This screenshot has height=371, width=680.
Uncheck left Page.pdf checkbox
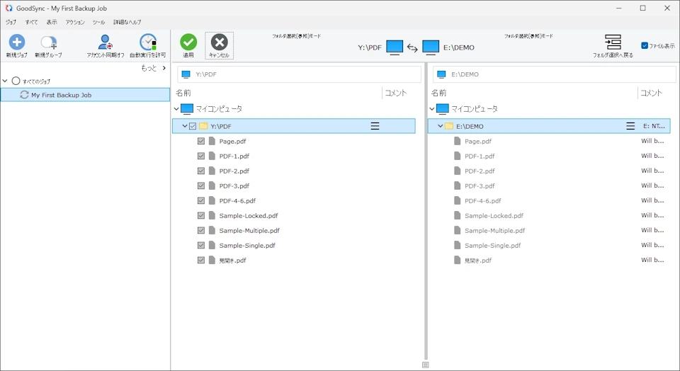(200, 141)
